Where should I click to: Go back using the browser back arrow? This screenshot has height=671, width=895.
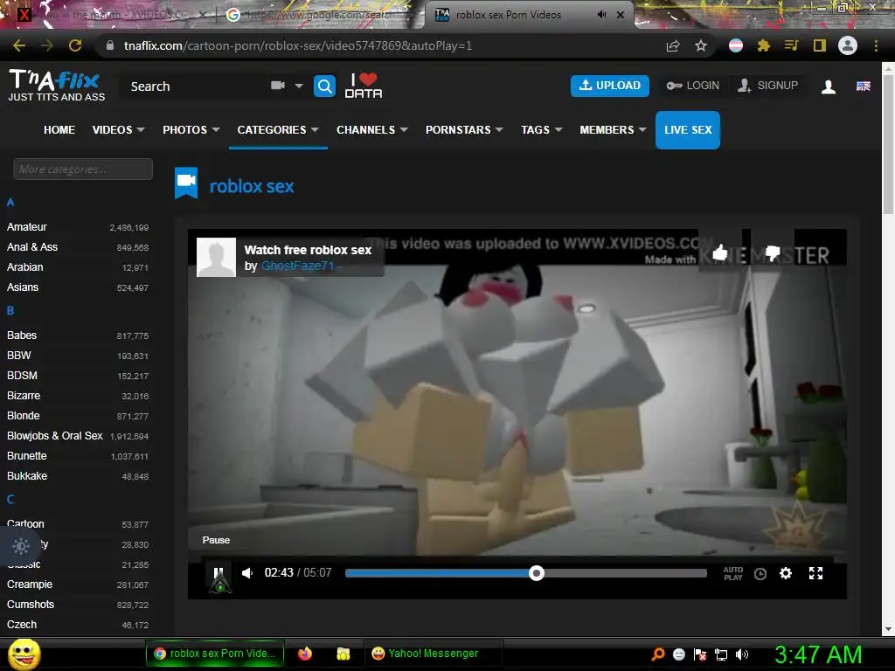pos(19,45)
